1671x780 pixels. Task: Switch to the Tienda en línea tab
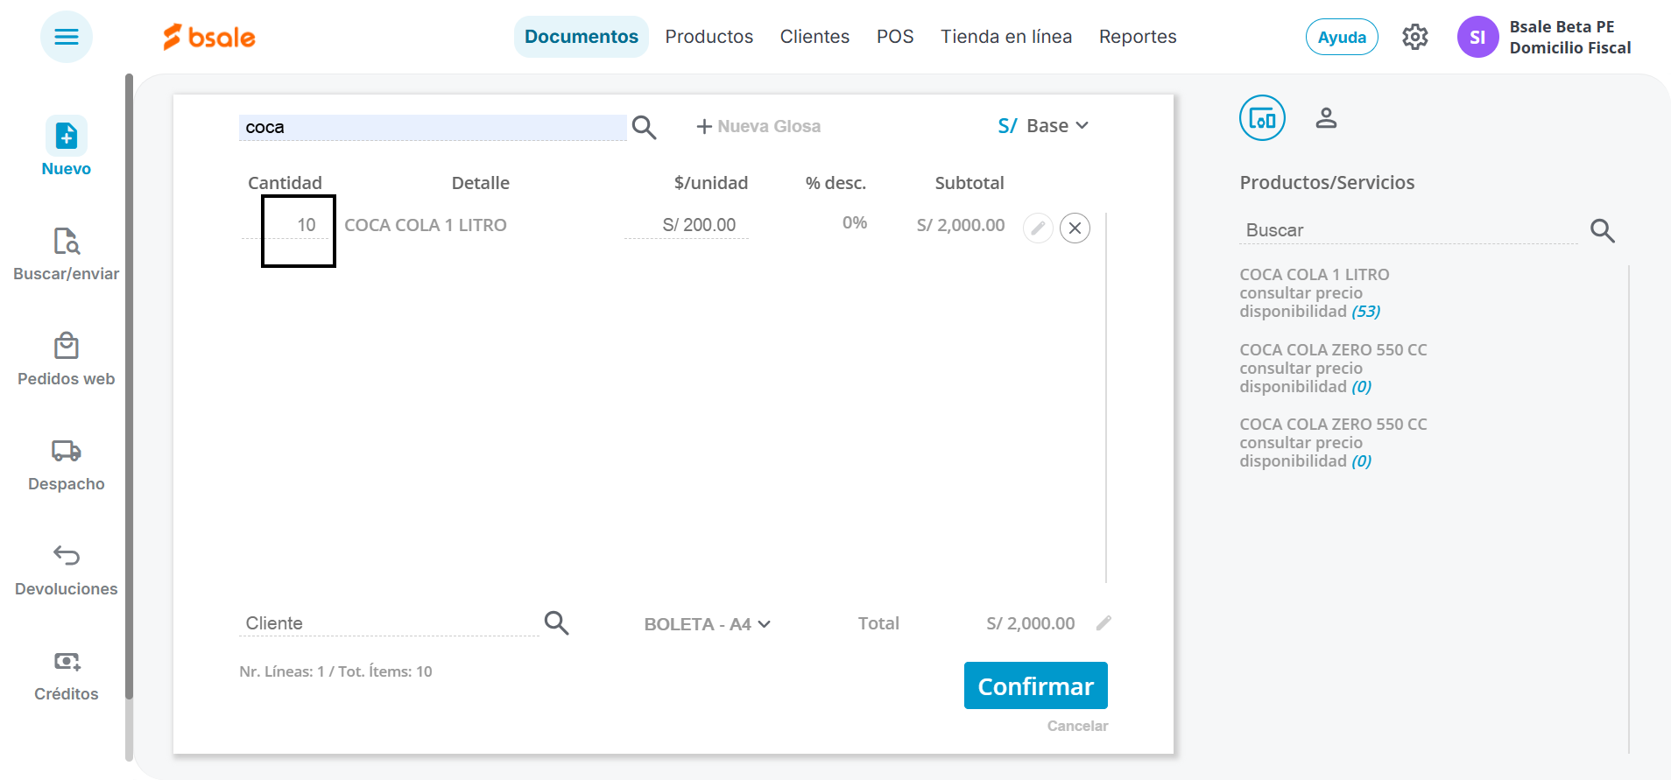coord(1006,37)
